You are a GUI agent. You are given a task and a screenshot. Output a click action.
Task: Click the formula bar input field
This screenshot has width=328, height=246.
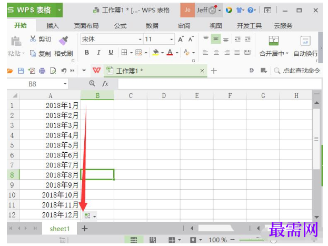click(220, 84)
